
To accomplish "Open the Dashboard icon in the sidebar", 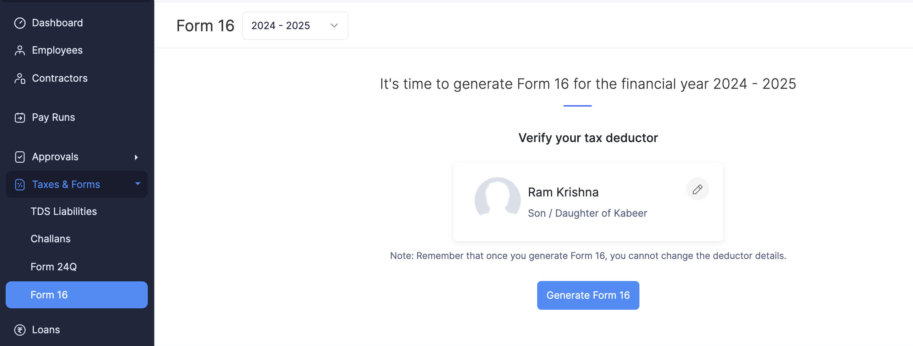I will 20,23.
